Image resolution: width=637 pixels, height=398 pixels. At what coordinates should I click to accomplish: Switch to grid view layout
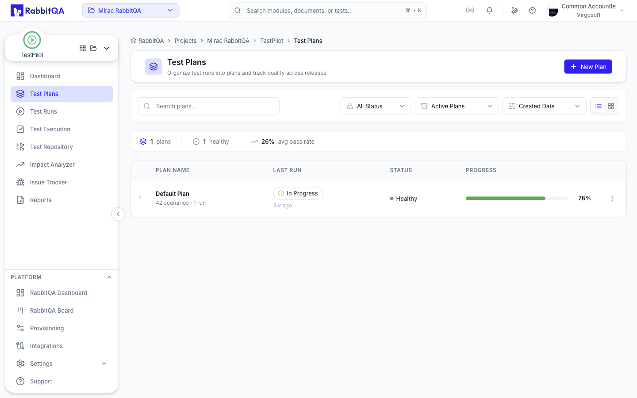[611, 106]
